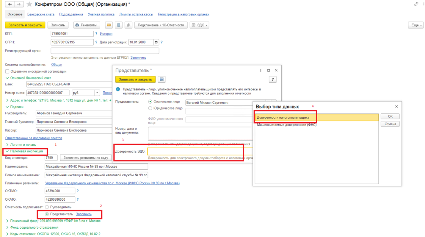The image size is (425, 237).
Task: Select Доверенности налогоплательщика in the list
Action: click(317, 117)
